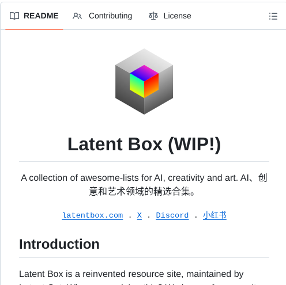
Task: Click the Latent Box cube logo
Action: tap(144, 81)
